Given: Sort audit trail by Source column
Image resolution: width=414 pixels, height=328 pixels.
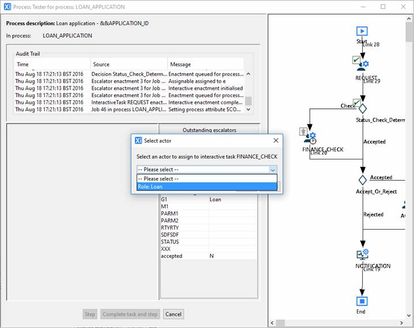Looking at the screenshot, I should pos(129,64).
